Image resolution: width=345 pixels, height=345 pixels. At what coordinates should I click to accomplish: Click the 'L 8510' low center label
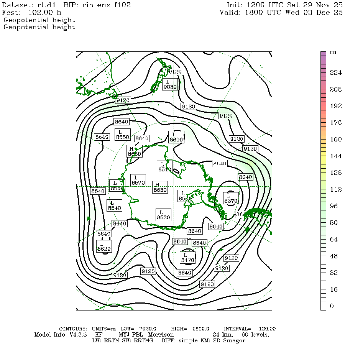[x=164, y=167]
